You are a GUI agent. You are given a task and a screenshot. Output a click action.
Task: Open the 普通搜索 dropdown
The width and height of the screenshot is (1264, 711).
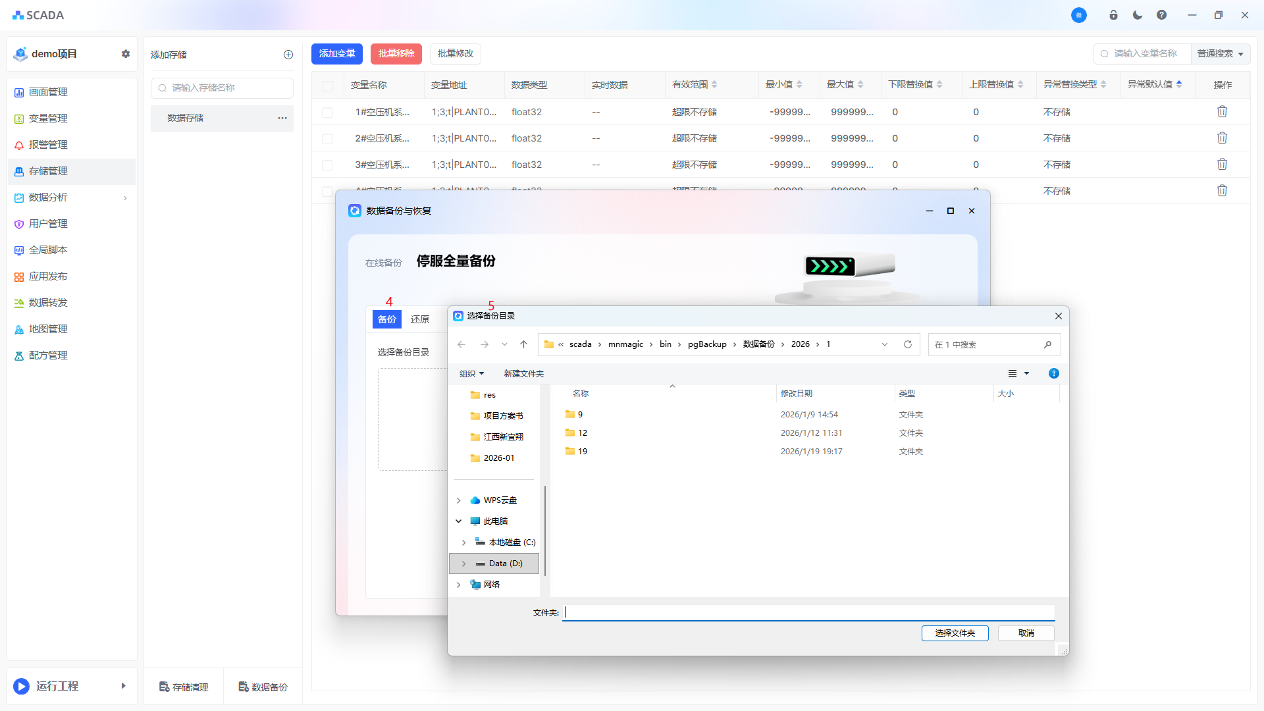[1220, 54]
